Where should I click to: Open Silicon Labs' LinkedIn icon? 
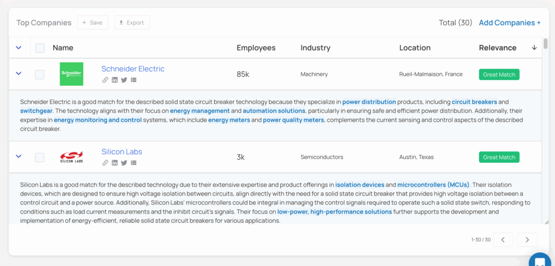coord(114,163)
